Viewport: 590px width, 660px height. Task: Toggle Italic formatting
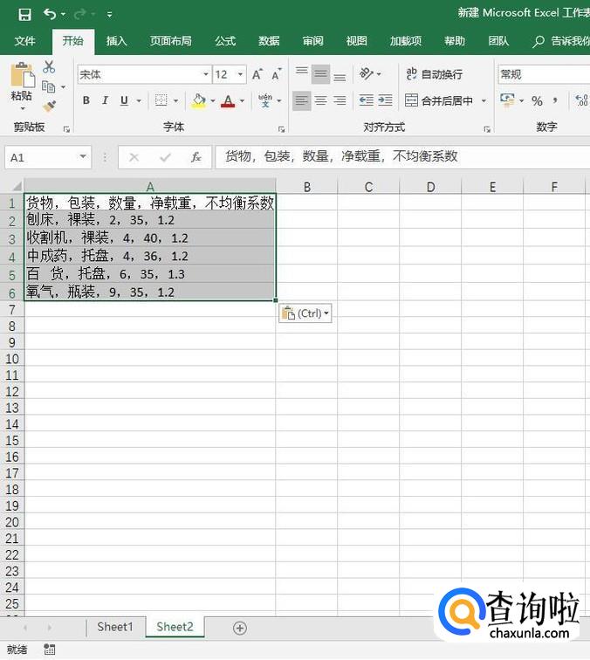(x=105, y=101)
